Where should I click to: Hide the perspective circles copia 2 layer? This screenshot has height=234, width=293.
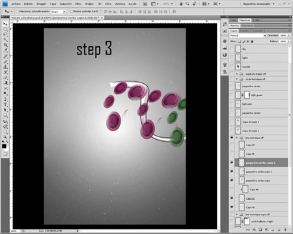[232, 172]
